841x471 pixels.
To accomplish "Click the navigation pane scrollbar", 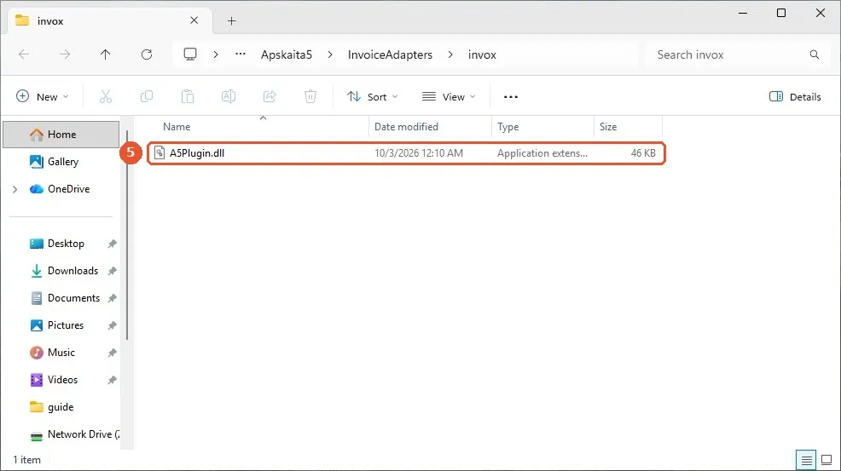I will [x=127, y=235].
